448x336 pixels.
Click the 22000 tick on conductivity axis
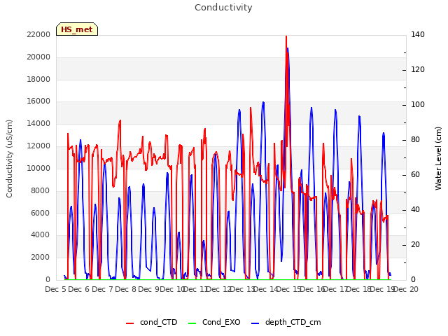tap(38, 34)
